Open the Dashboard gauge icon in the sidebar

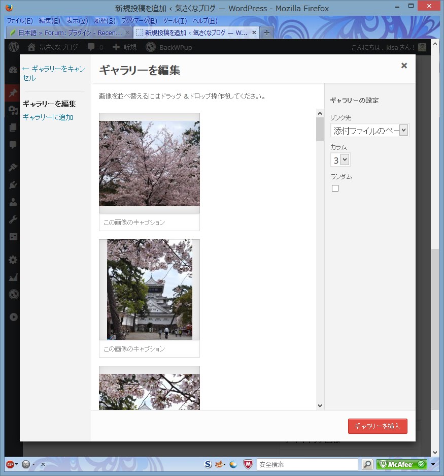13,70
